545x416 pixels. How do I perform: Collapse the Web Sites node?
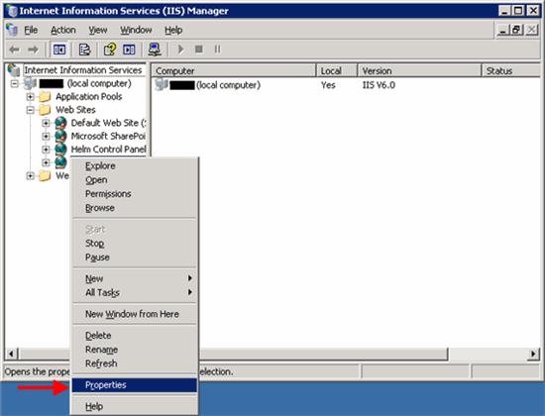pos(31,110)
